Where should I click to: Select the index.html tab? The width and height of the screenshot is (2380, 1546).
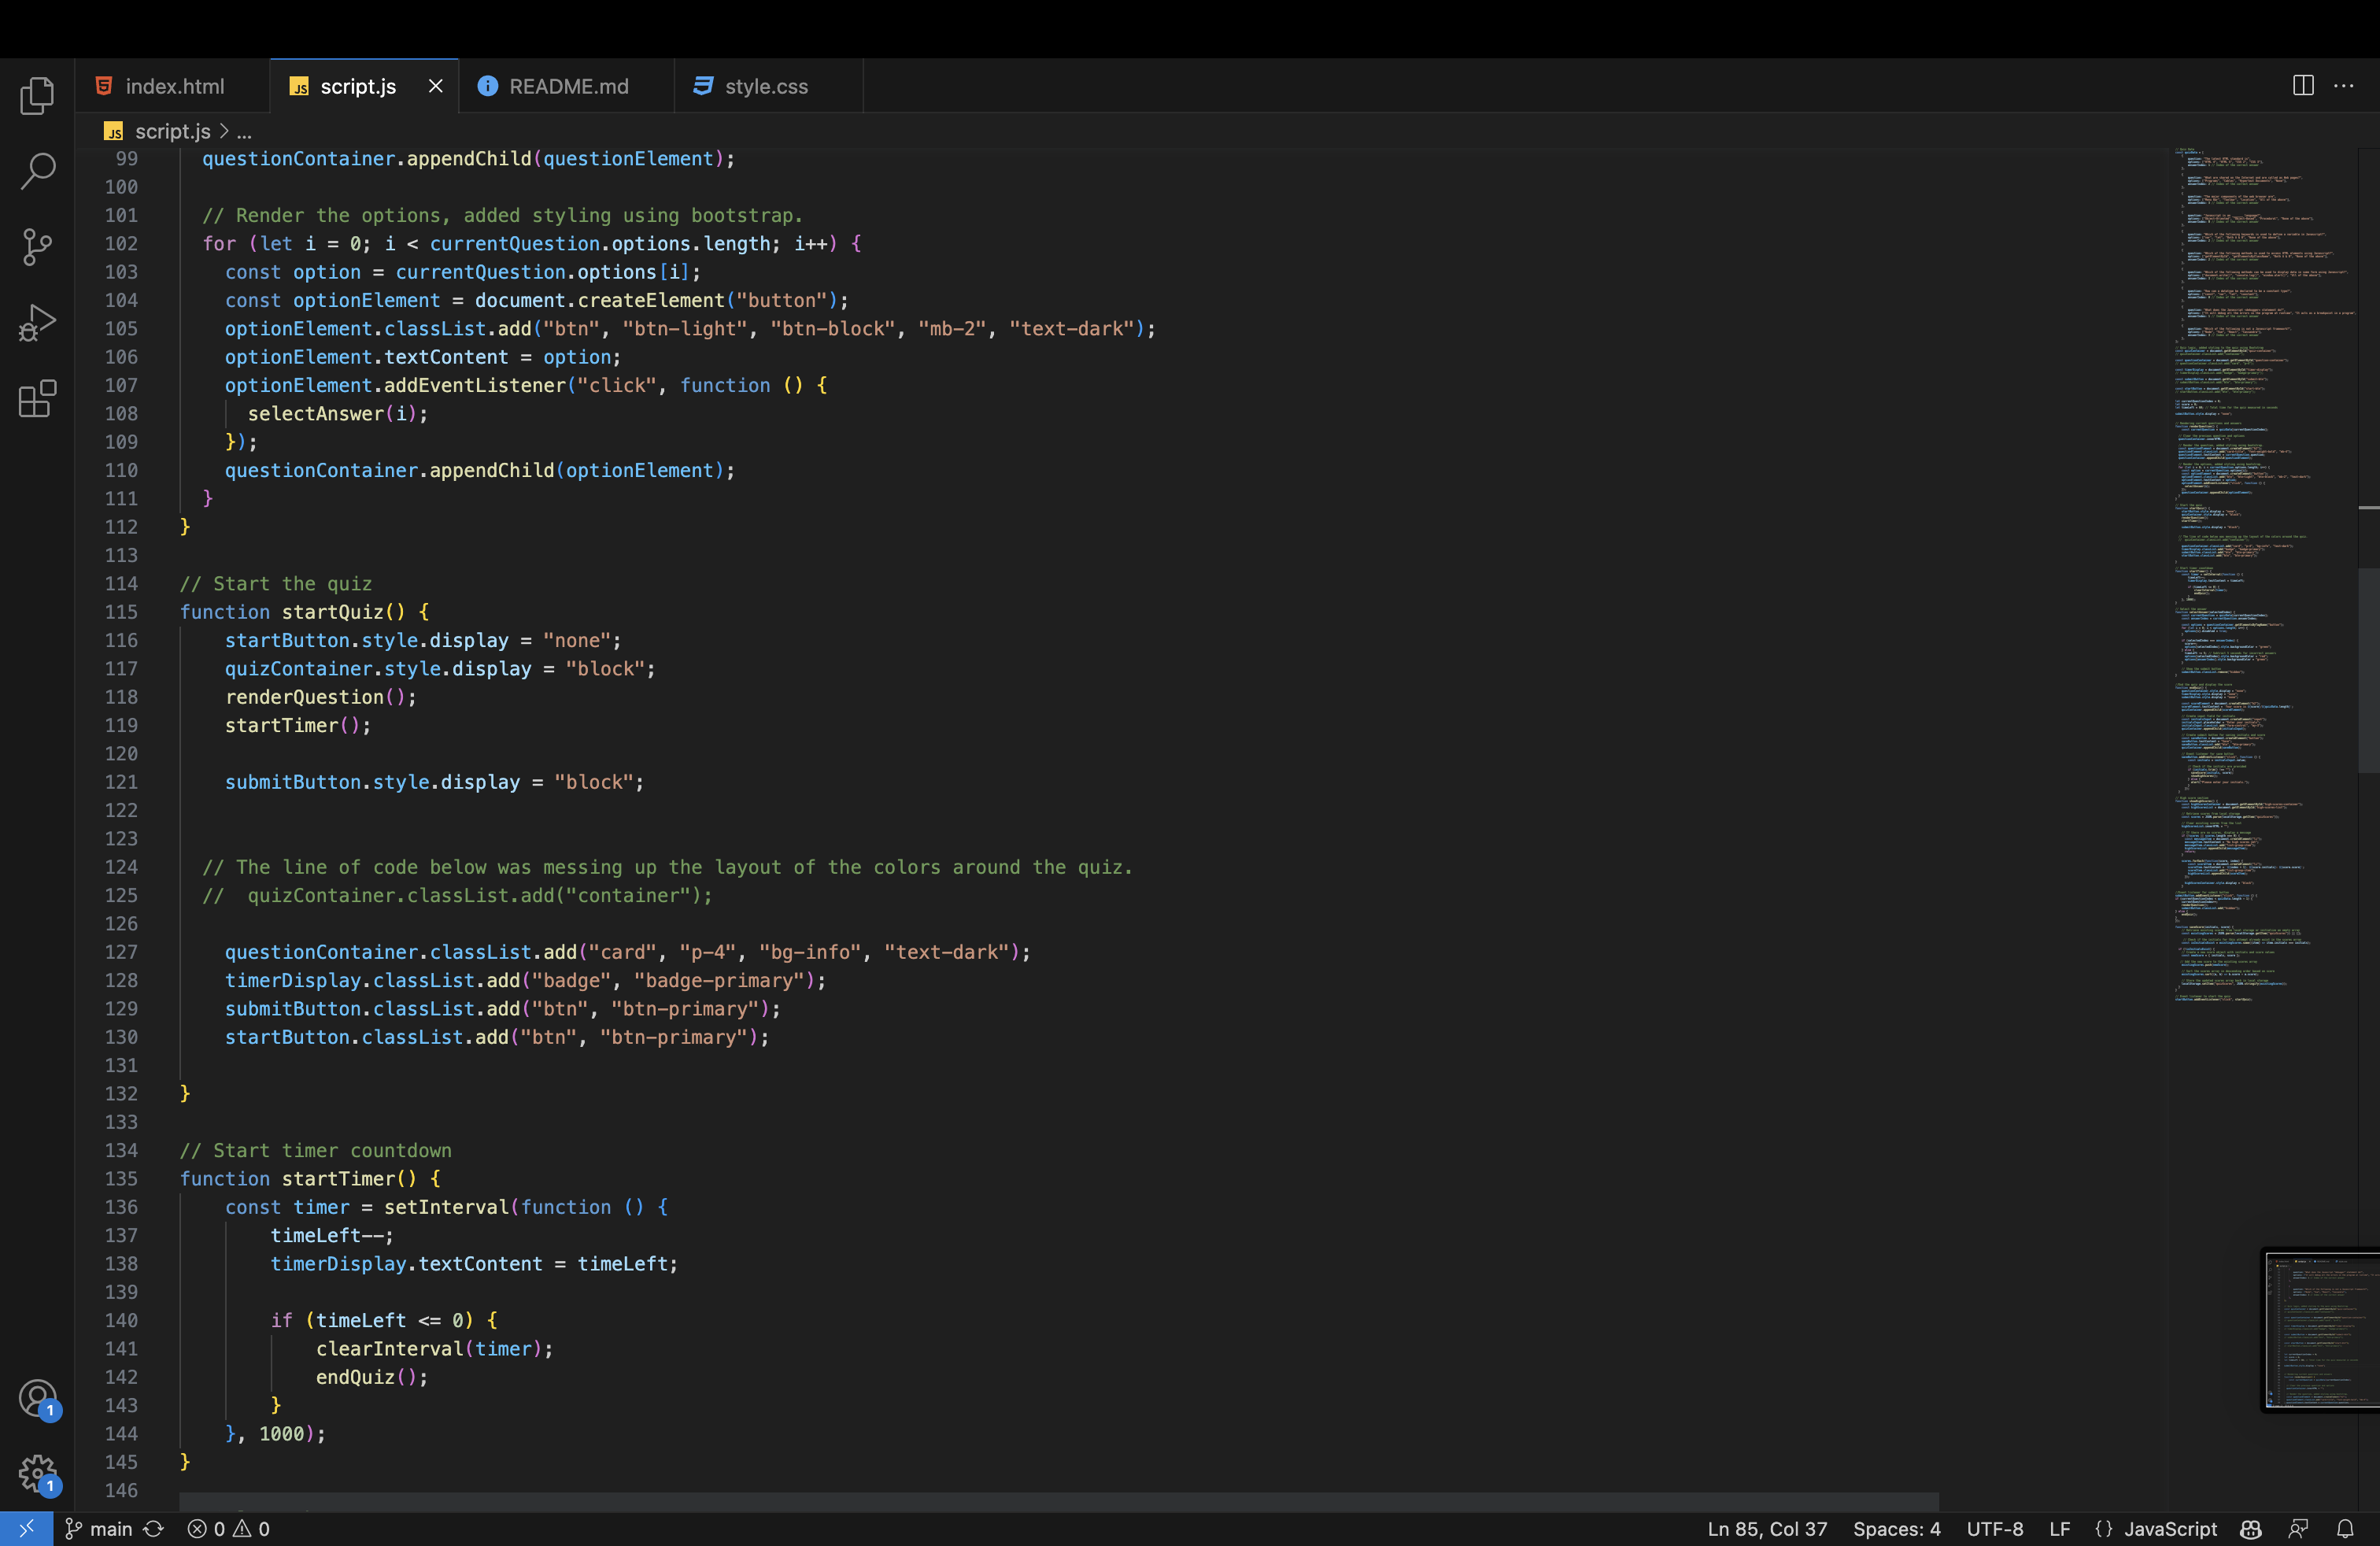pos(173,86)
